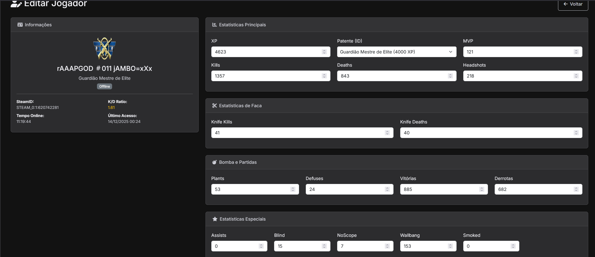
Task: Click the Editar Jogador user-edit icon
Action: click(16, 4)
